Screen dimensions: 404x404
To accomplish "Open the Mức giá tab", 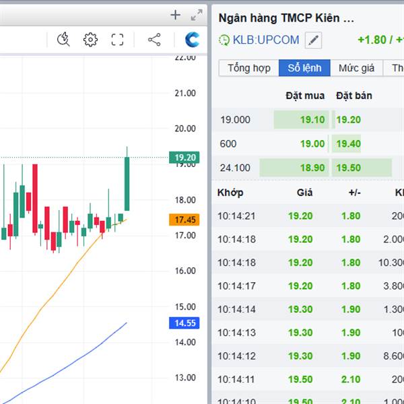I will [357, 68].
